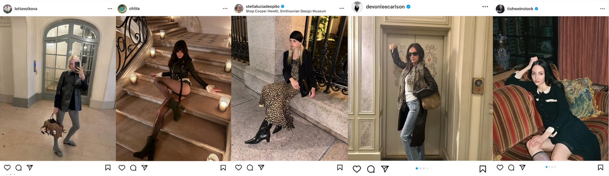Share the stellaluciadeopito post
609x176 pixels.
[261, 167]
